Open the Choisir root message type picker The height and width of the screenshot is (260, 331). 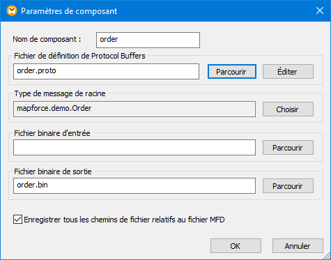coord(288,109)
